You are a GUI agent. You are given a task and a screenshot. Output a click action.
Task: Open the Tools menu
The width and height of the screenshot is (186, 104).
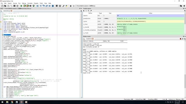tap(41, 3)
